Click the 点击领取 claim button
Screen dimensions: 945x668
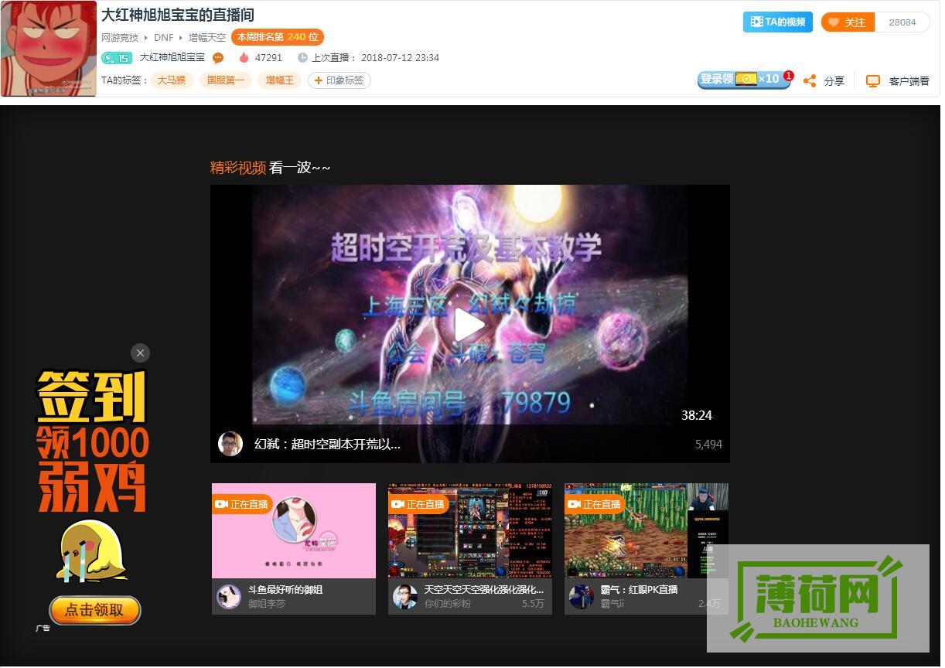click(x=95, y=610)
